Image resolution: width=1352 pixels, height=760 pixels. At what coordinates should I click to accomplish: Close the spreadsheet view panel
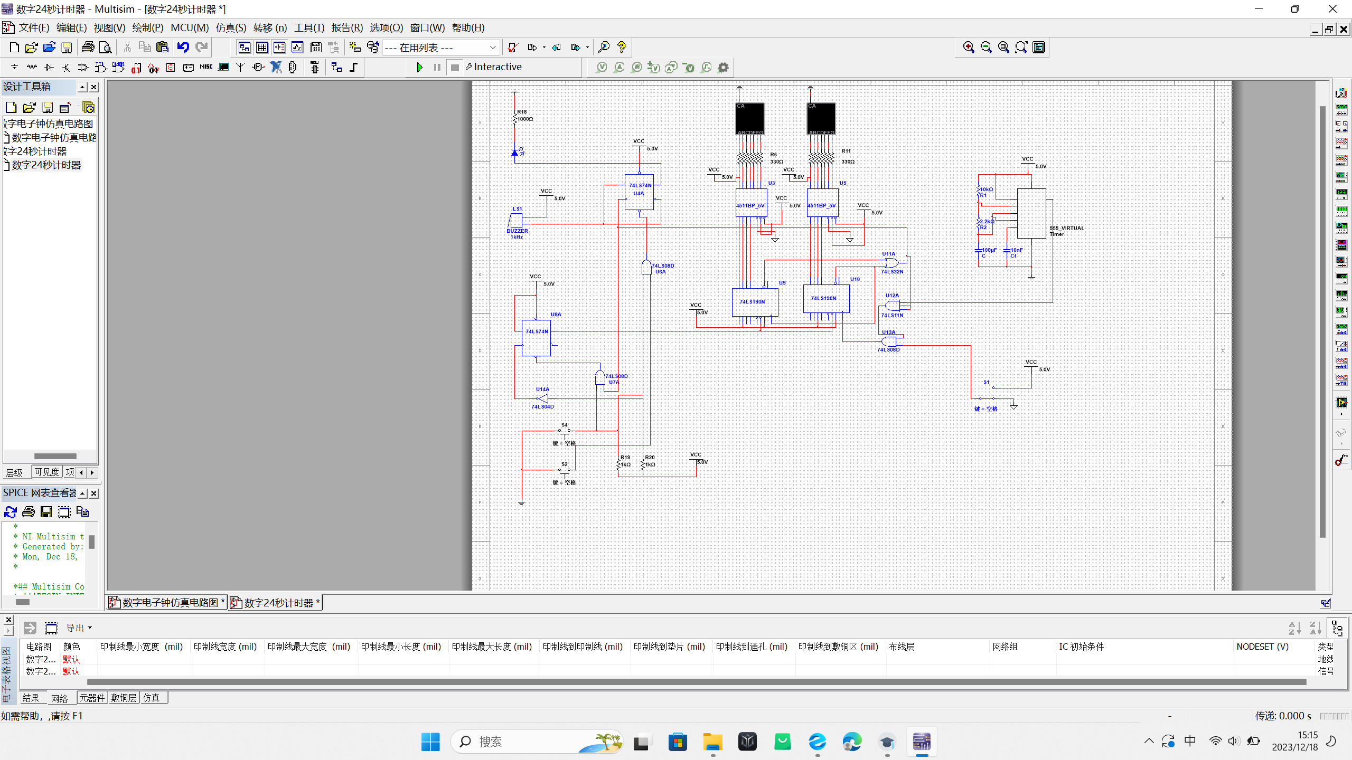pyautogui.click(x=8, y=620)
